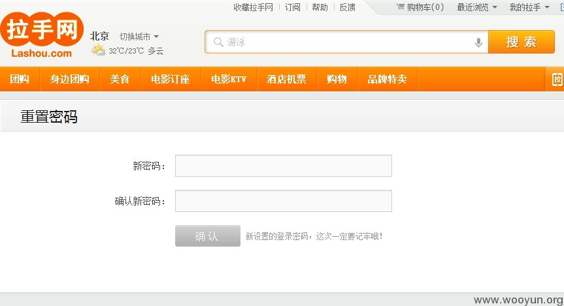Open the shopping cart icon 购物车(0)
The height and width of the screenshot is (306, 564).
tap(400, 7)
